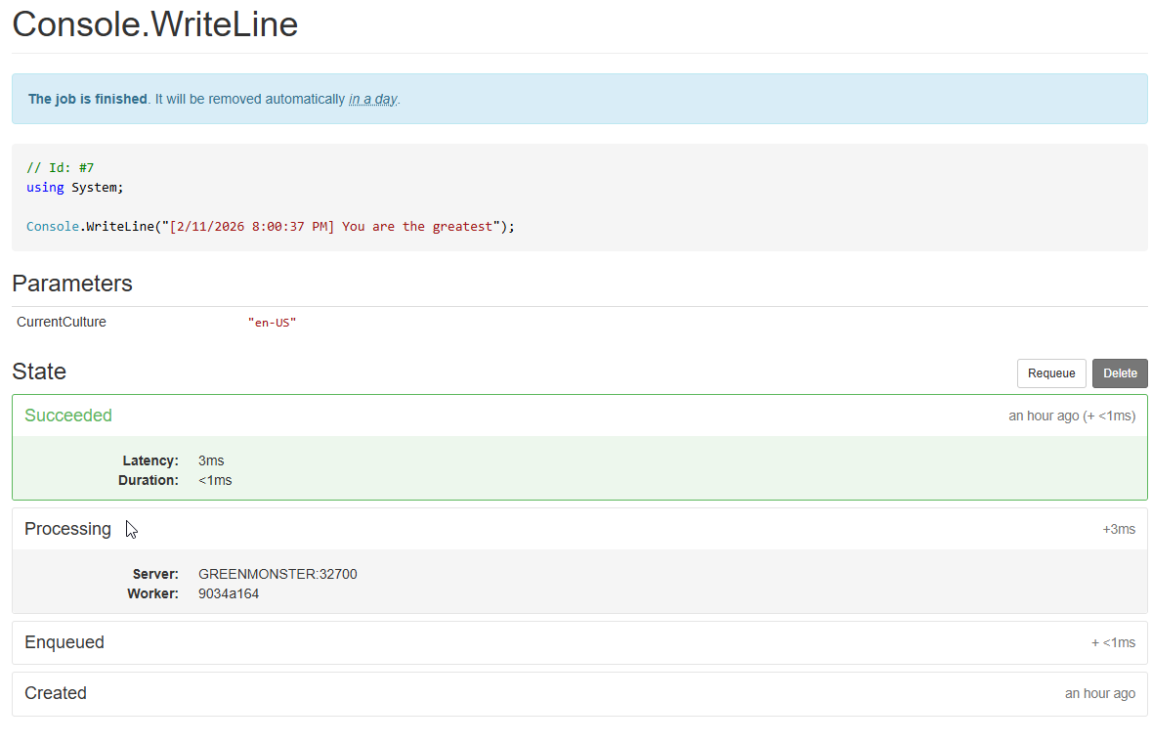The image size is (1152, 744).
Task: Click 'The job is finished' bold text
Action: click(x=87, y=99)
